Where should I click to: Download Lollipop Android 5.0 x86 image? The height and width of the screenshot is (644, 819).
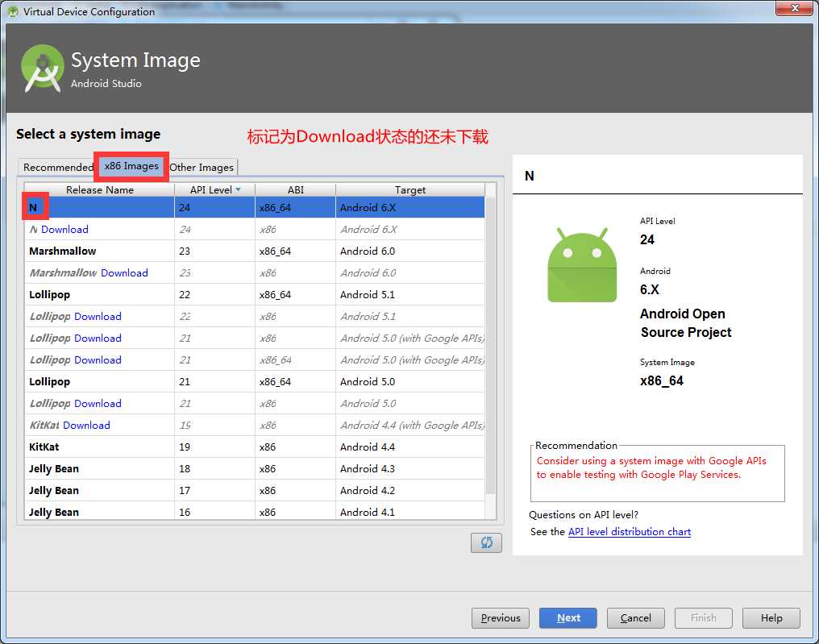[98, 403]
